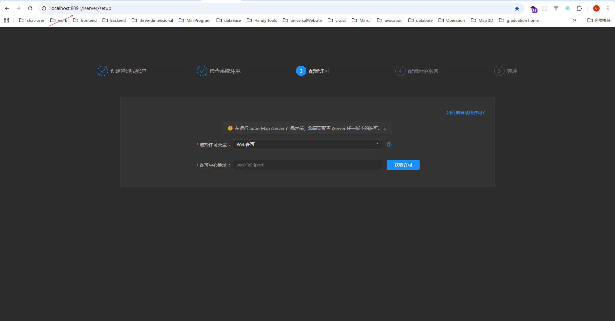Open the lowercase database bookmark folder
Screen dimensions: 615x321
point(421,20)
